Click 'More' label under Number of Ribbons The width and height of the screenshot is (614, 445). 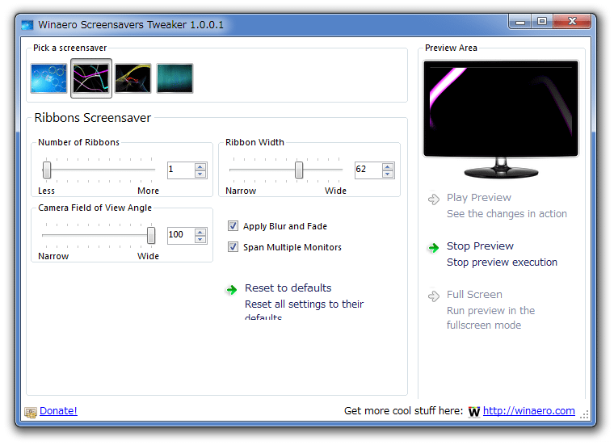[148, 191]
